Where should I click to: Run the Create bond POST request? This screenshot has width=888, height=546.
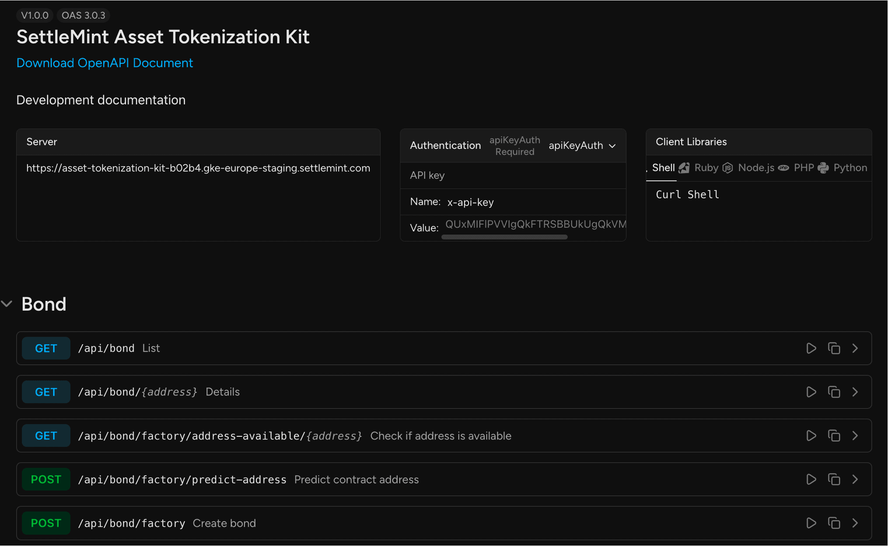(811, 523)
